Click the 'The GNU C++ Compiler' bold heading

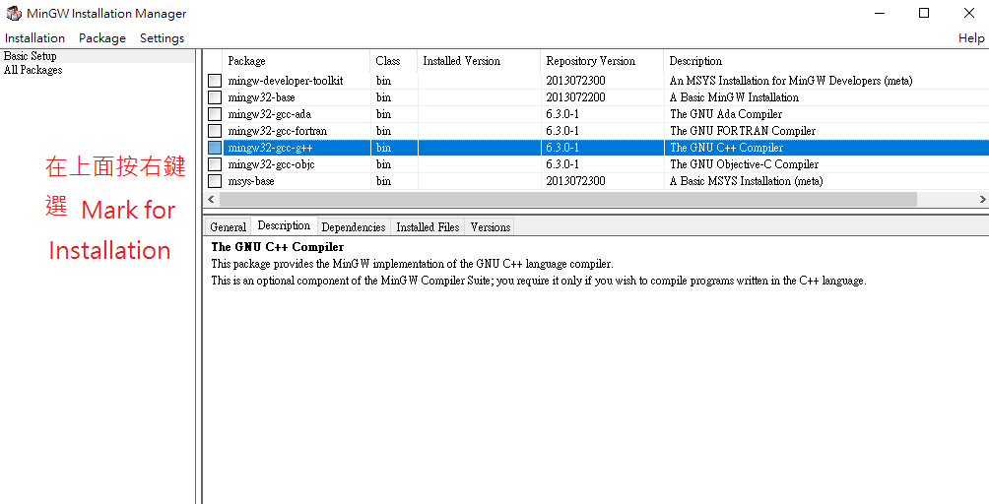click(278, 247)
